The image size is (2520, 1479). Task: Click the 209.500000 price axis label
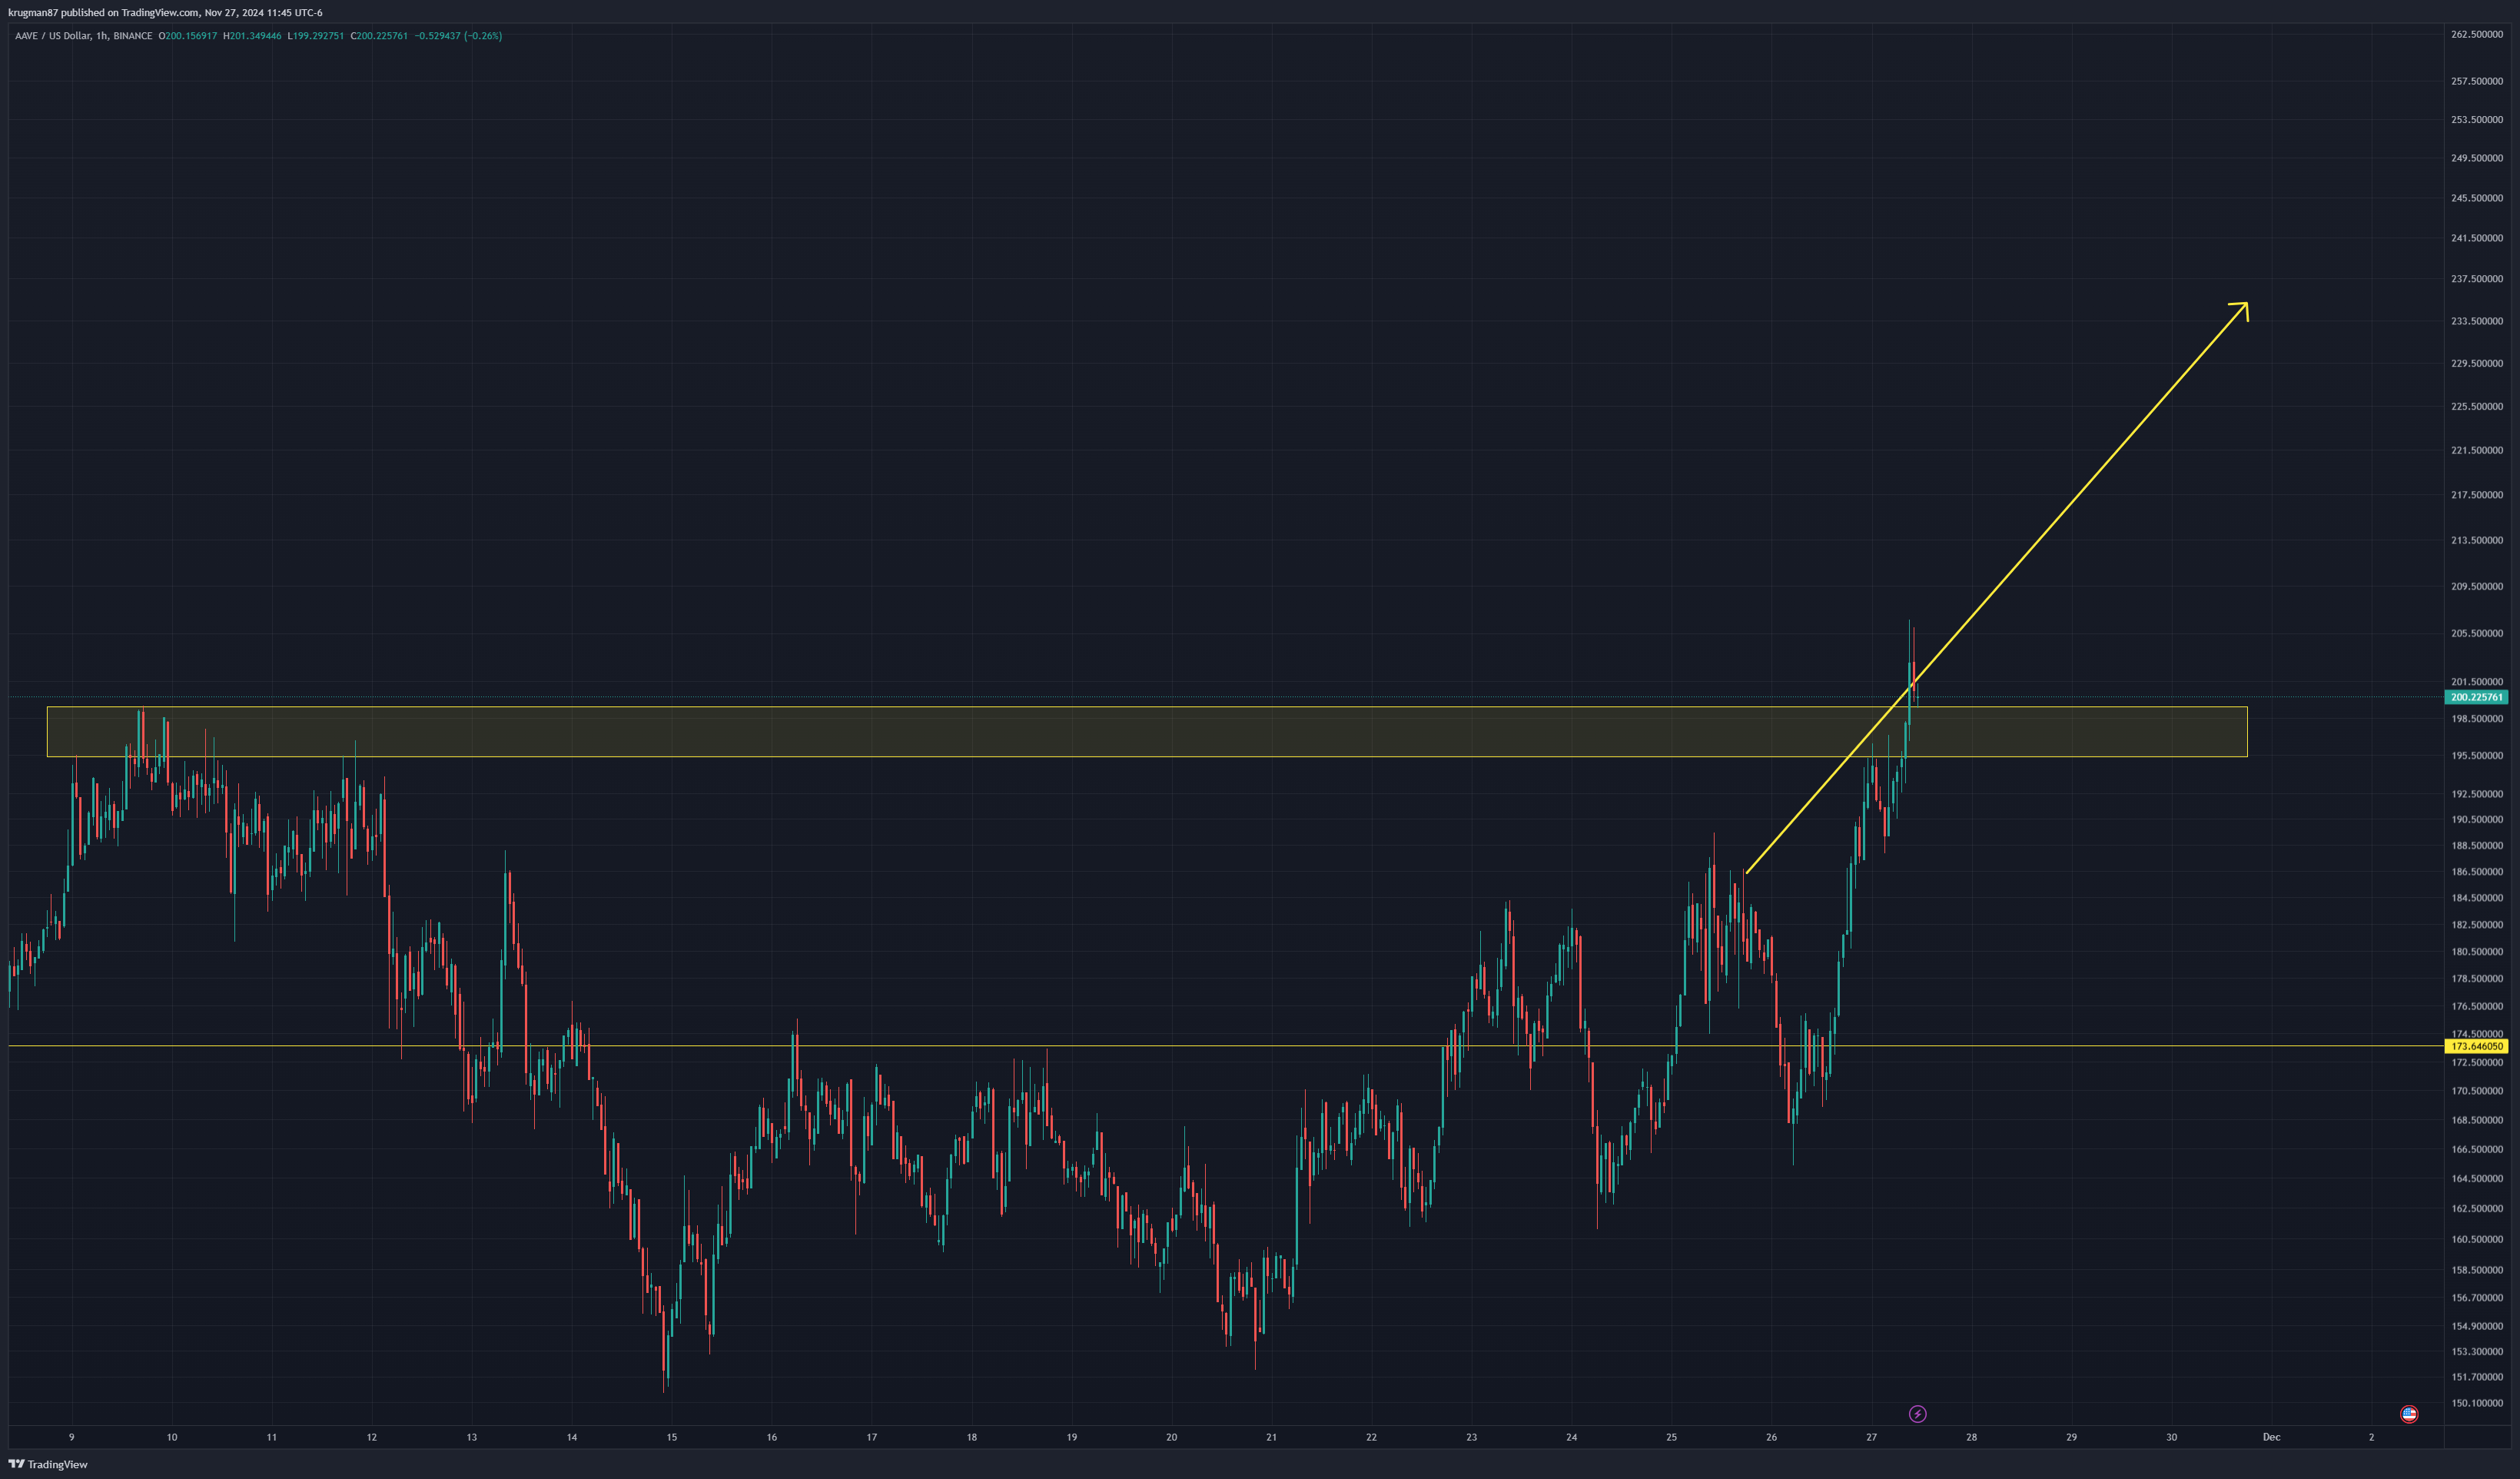2477,586
